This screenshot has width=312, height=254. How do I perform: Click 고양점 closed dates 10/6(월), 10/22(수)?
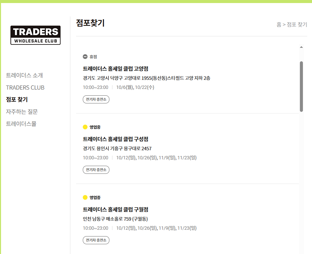(x=135, y=87)
